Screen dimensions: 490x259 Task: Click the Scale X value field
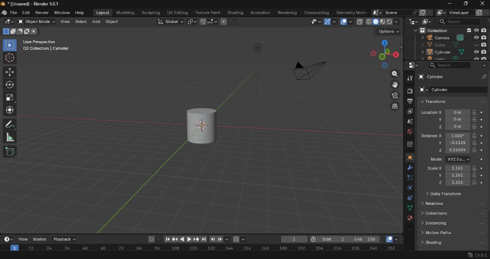point(457,169)
